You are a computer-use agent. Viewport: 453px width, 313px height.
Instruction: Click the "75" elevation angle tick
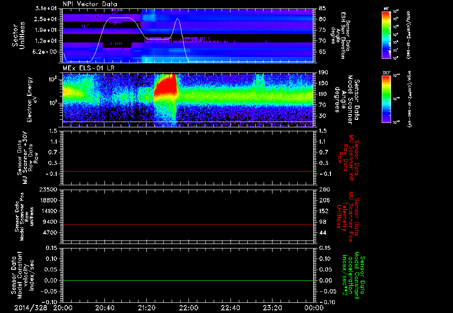point(322,30)
